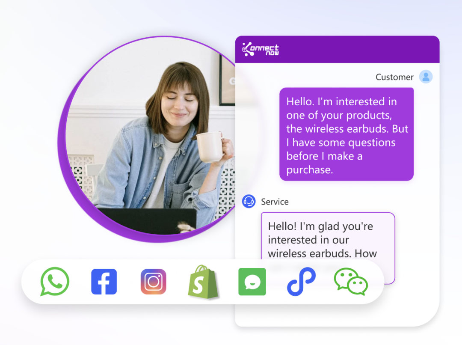Click the "Service" label

[275, 202]
